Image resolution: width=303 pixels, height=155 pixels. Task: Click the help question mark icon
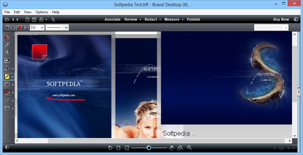point(8,27)
